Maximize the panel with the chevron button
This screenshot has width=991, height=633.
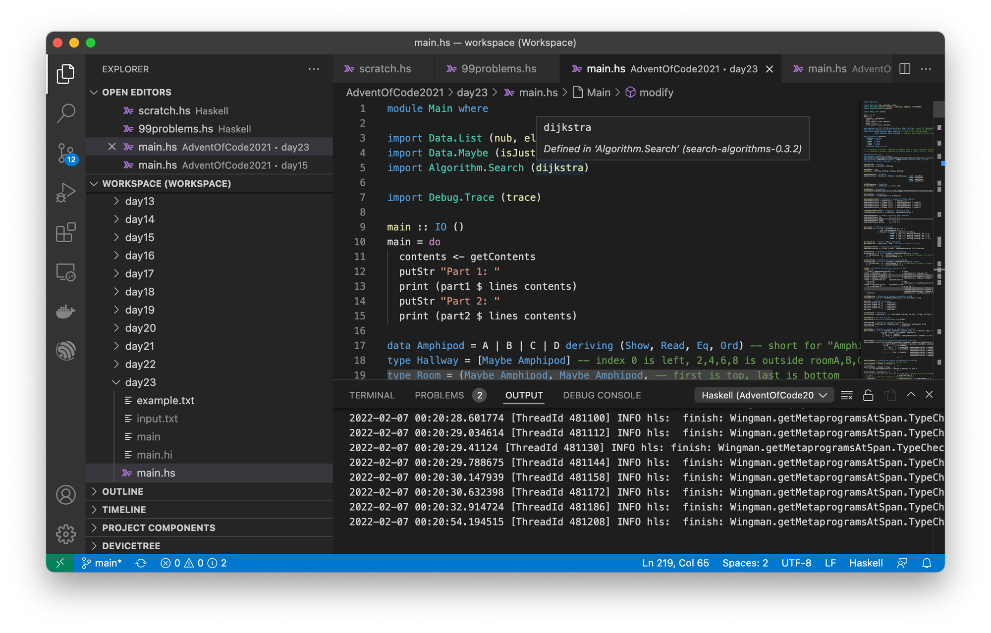(x=911, y=395)
